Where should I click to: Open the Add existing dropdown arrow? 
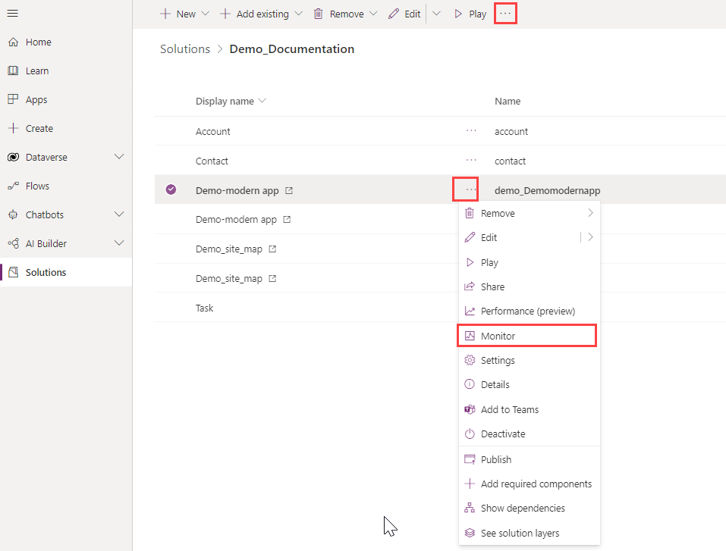click(299, 14)
